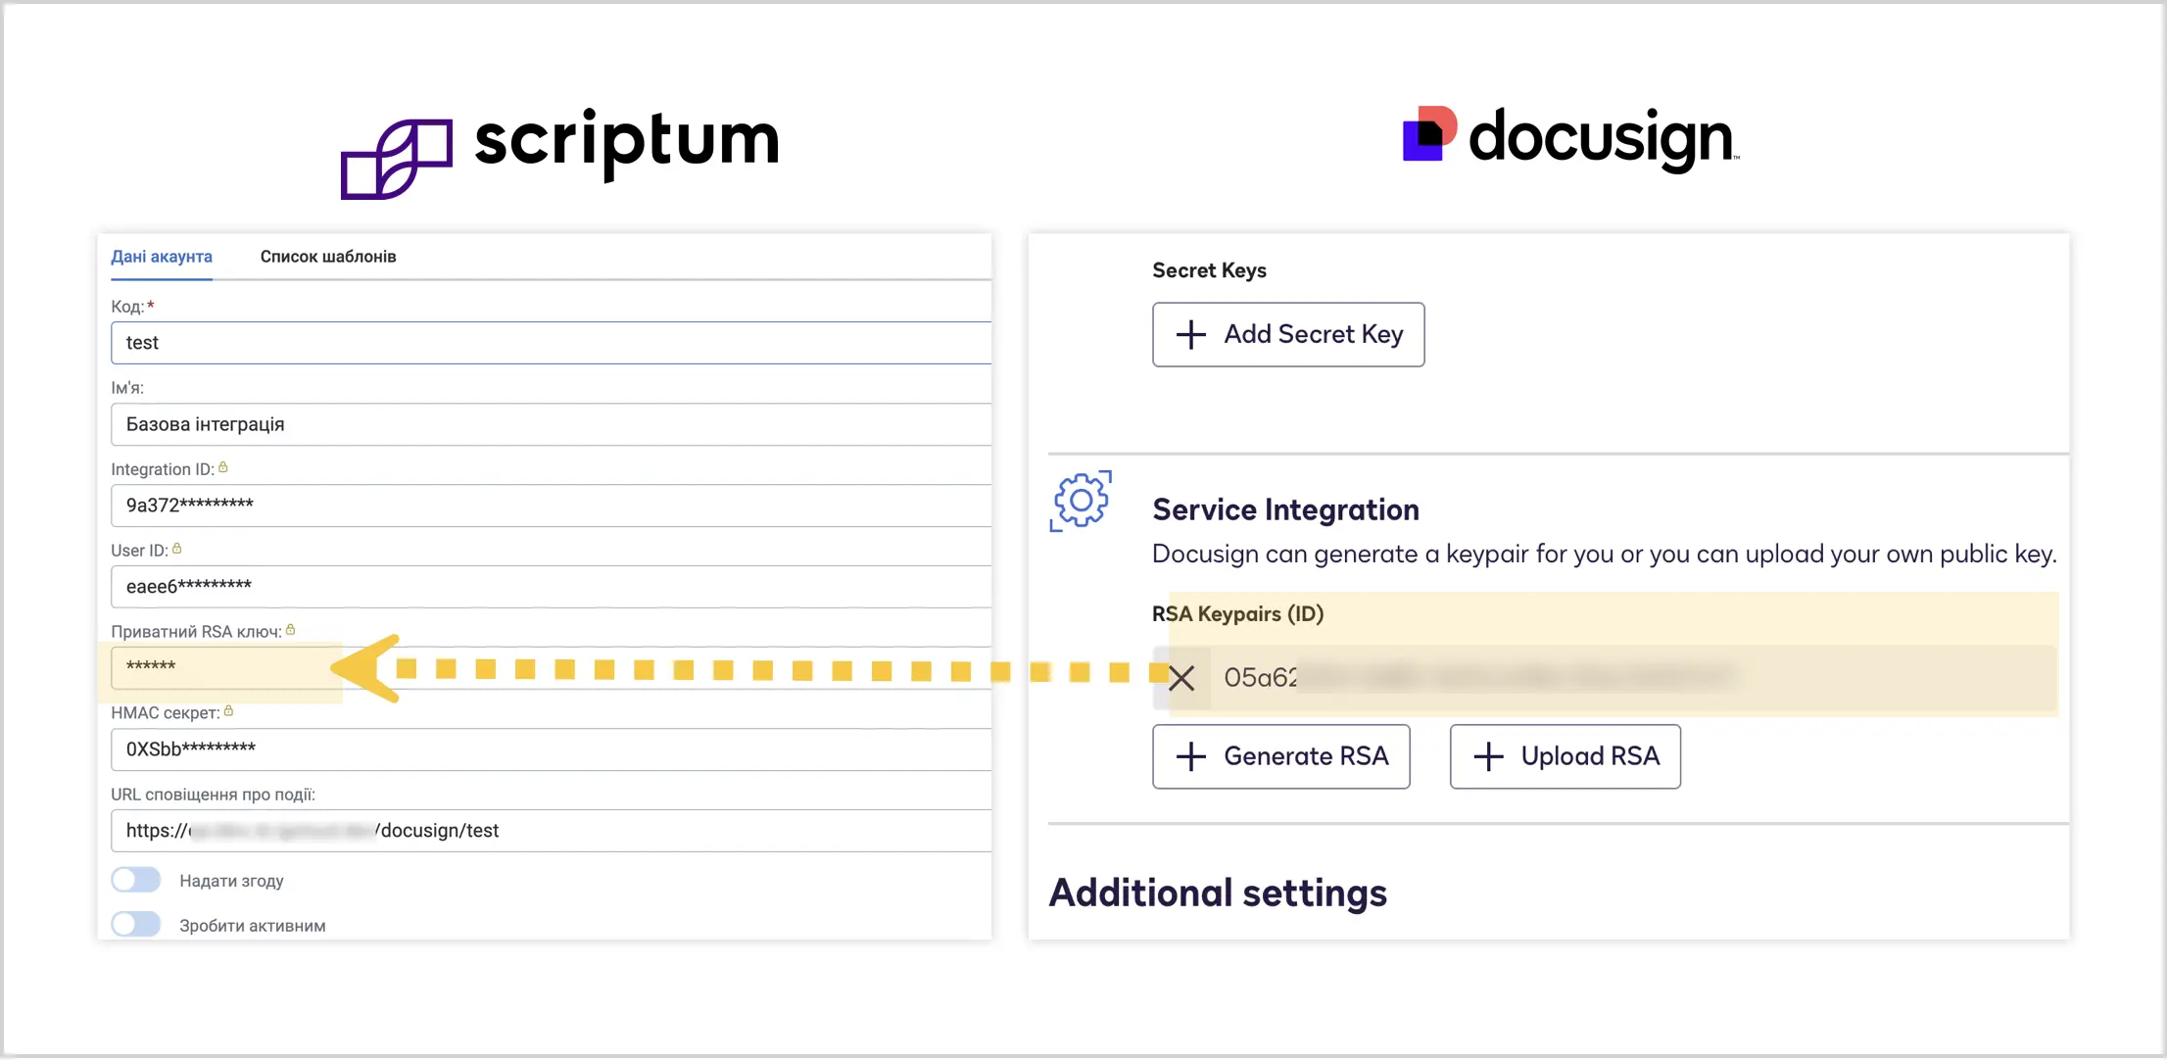Delete the RSA keypair with the X icon
The width and height of the screenshot is (2167, 1062).
[1181, 678]
